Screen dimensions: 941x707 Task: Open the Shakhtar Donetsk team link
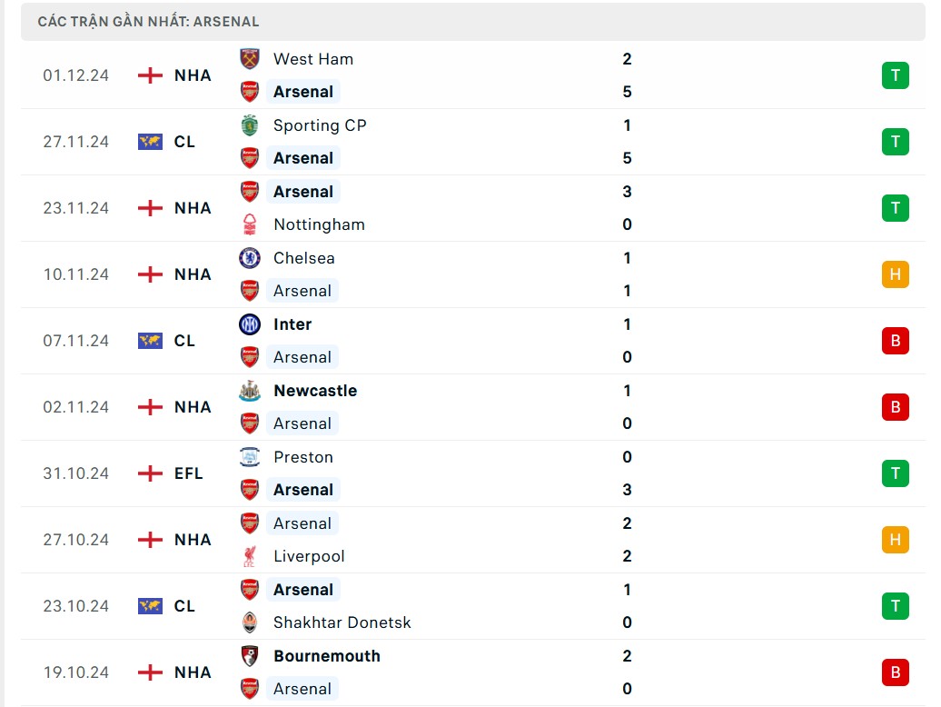click(x=342, y=622)
